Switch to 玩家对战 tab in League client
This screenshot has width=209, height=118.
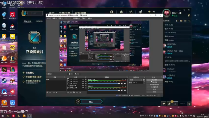coord(28,21)
